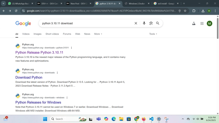Open the Chrome downloads icon
Image resolution: width=219 pixels, height=123 pixels.
point(203,11)
